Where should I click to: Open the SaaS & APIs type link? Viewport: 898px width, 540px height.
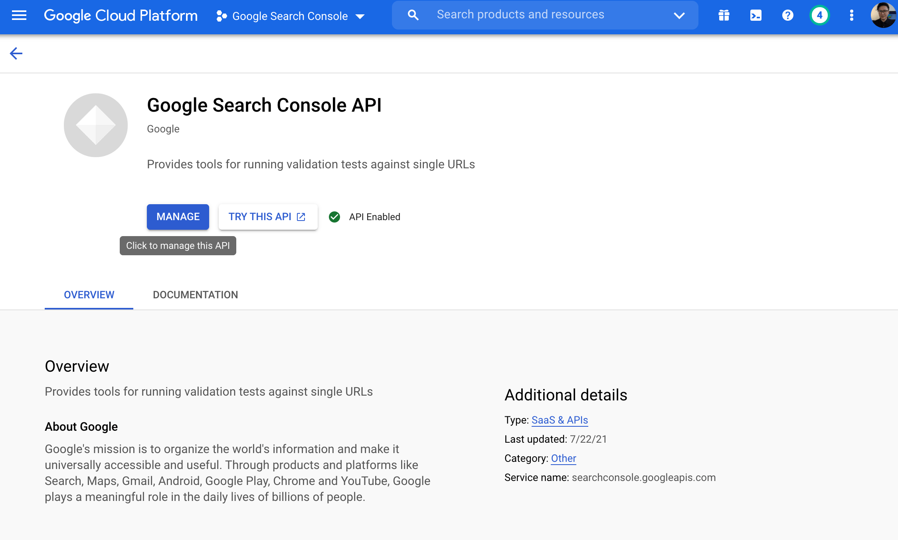pyautogui.click(x=560, y=420)
